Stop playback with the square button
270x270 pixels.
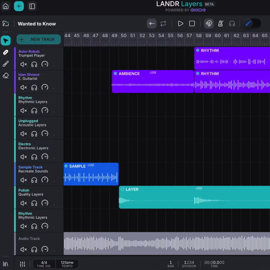pos(192,23)
